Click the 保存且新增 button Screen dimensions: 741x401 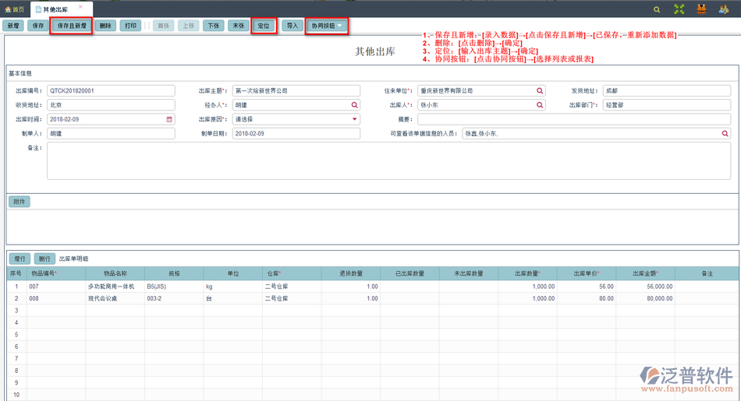(72, 26)
